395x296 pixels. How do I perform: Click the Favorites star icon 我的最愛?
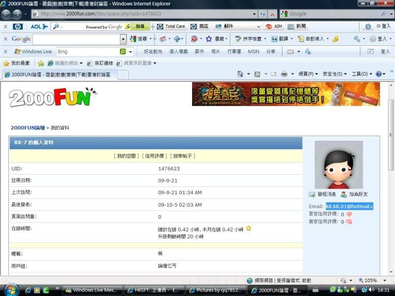click(x=6, y=63)
